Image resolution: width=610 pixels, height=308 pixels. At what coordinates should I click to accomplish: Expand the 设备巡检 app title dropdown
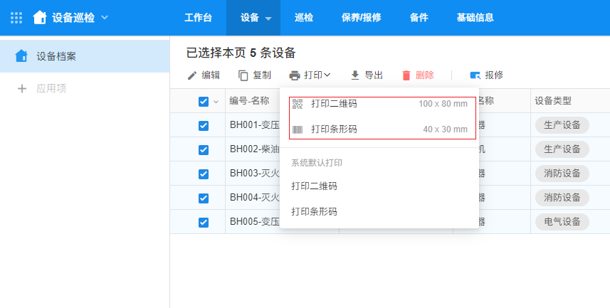(x=105, y=17)
